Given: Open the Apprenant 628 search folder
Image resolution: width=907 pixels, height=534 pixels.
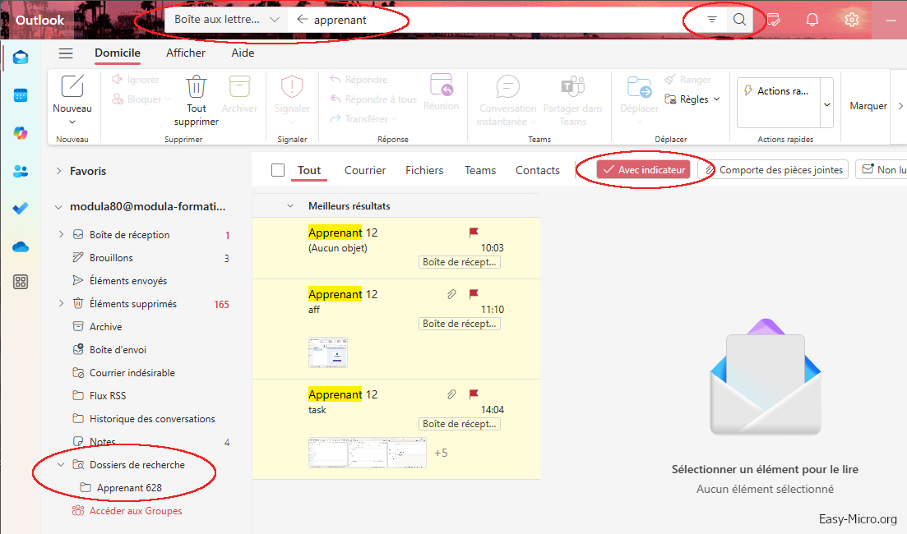Looking at the screenshot, I should (130, 488).
